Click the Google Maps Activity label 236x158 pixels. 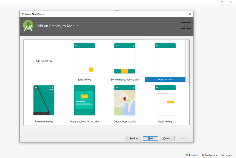(x=125, y=121)
